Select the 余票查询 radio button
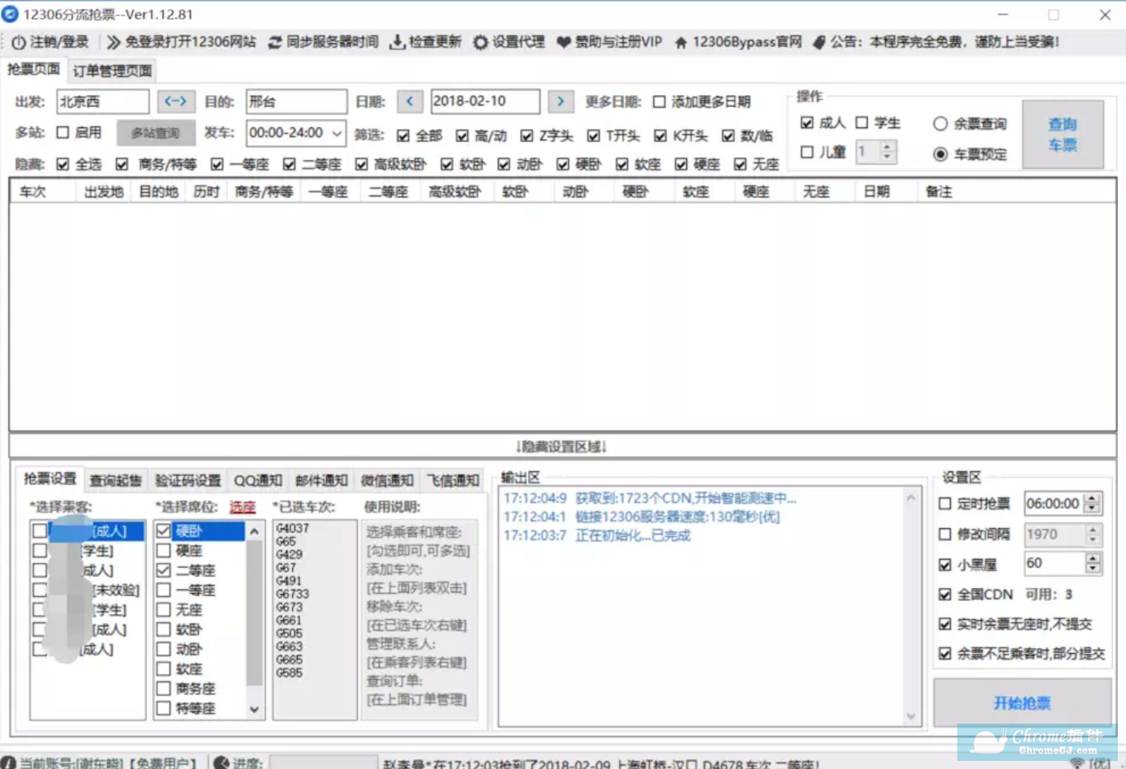 (940, 123)
